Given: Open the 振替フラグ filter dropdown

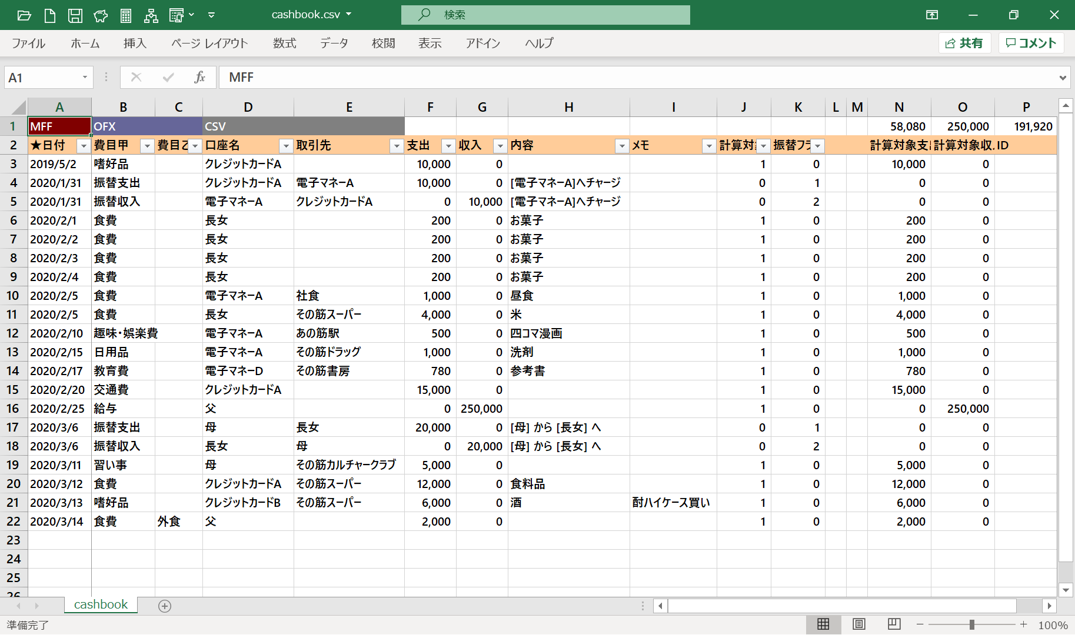Looking at the screenshot, I should click(817, 146).
